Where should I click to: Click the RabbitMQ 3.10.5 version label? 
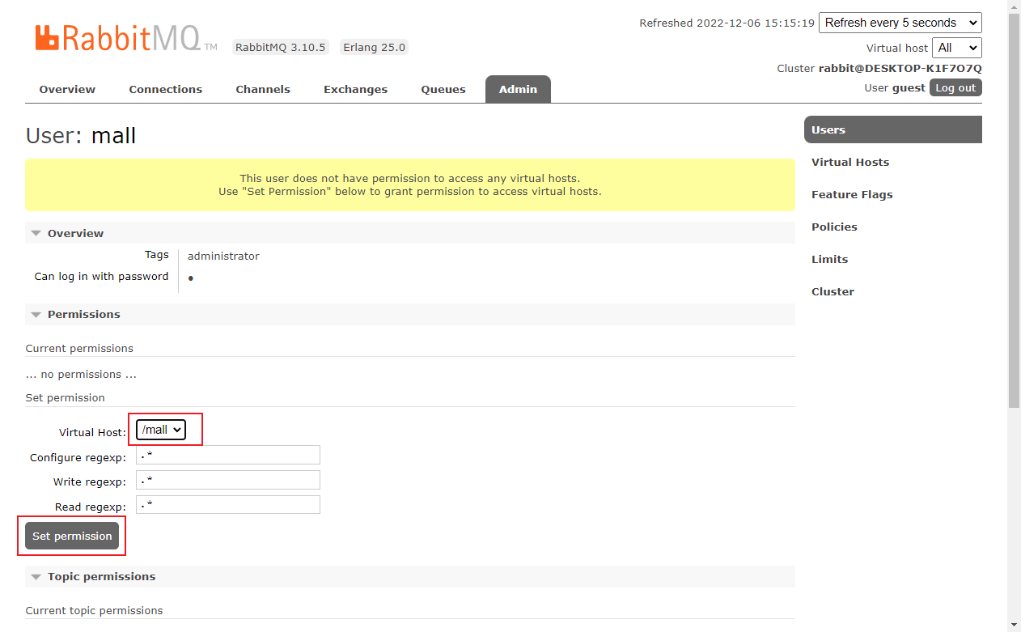point(281,47)
